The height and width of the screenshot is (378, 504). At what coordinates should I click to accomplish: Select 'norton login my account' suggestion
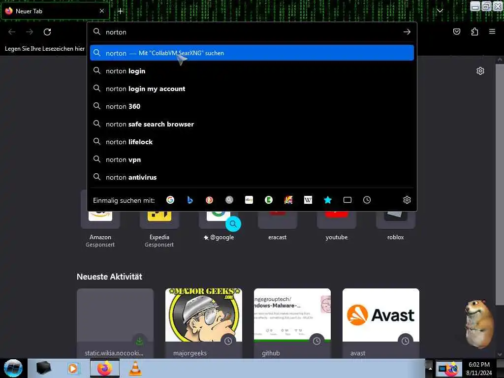(x=252, y=89)
